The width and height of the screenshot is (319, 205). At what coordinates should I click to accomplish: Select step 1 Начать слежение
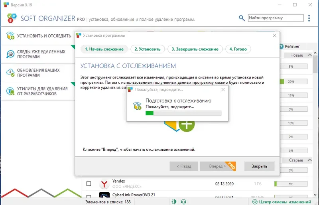104,49
